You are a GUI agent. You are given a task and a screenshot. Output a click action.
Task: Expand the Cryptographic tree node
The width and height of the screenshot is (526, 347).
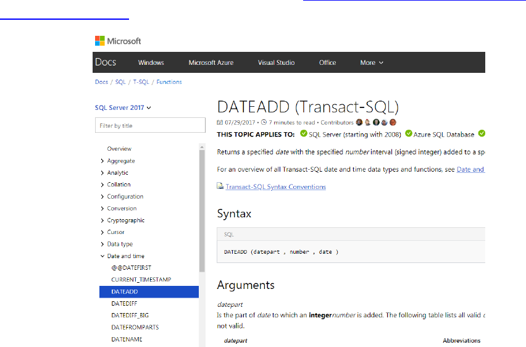[x=102, y=220]
